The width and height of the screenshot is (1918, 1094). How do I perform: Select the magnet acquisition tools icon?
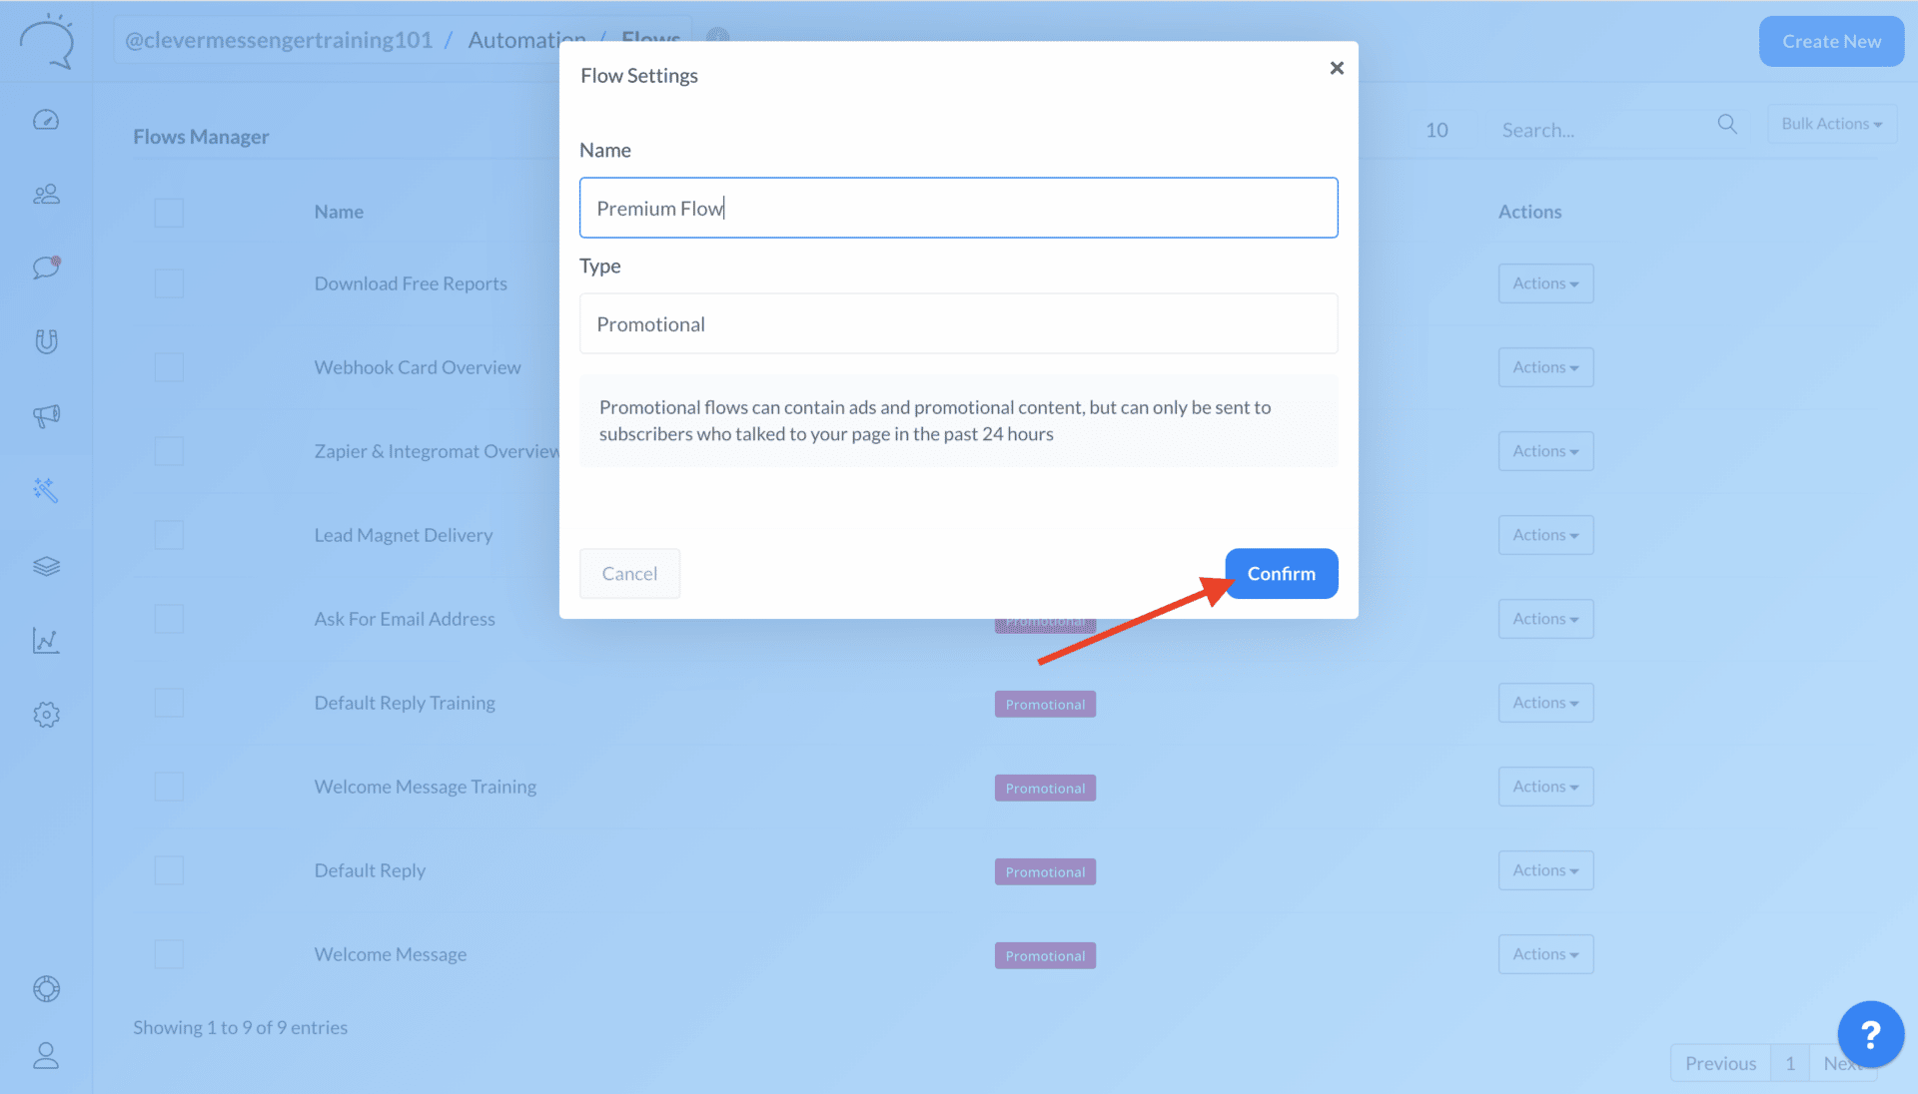pos(46,341)
